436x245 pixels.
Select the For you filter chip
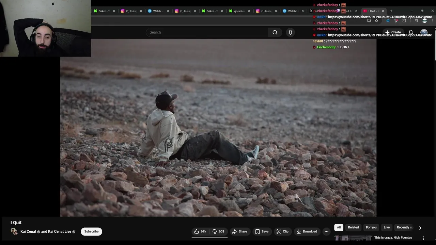click(x=371, y=227)
